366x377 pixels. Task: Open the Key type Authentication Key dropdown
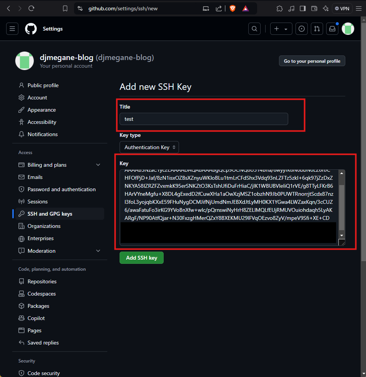coord(149,147)
